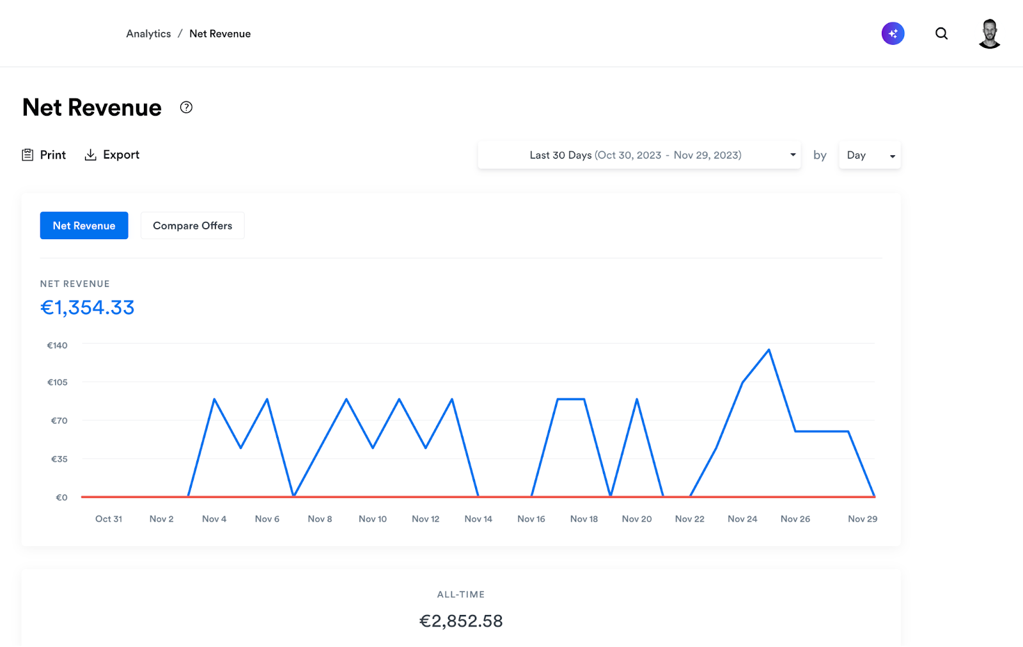Click the purple AI sparkle icon

(x=893, y=33)
